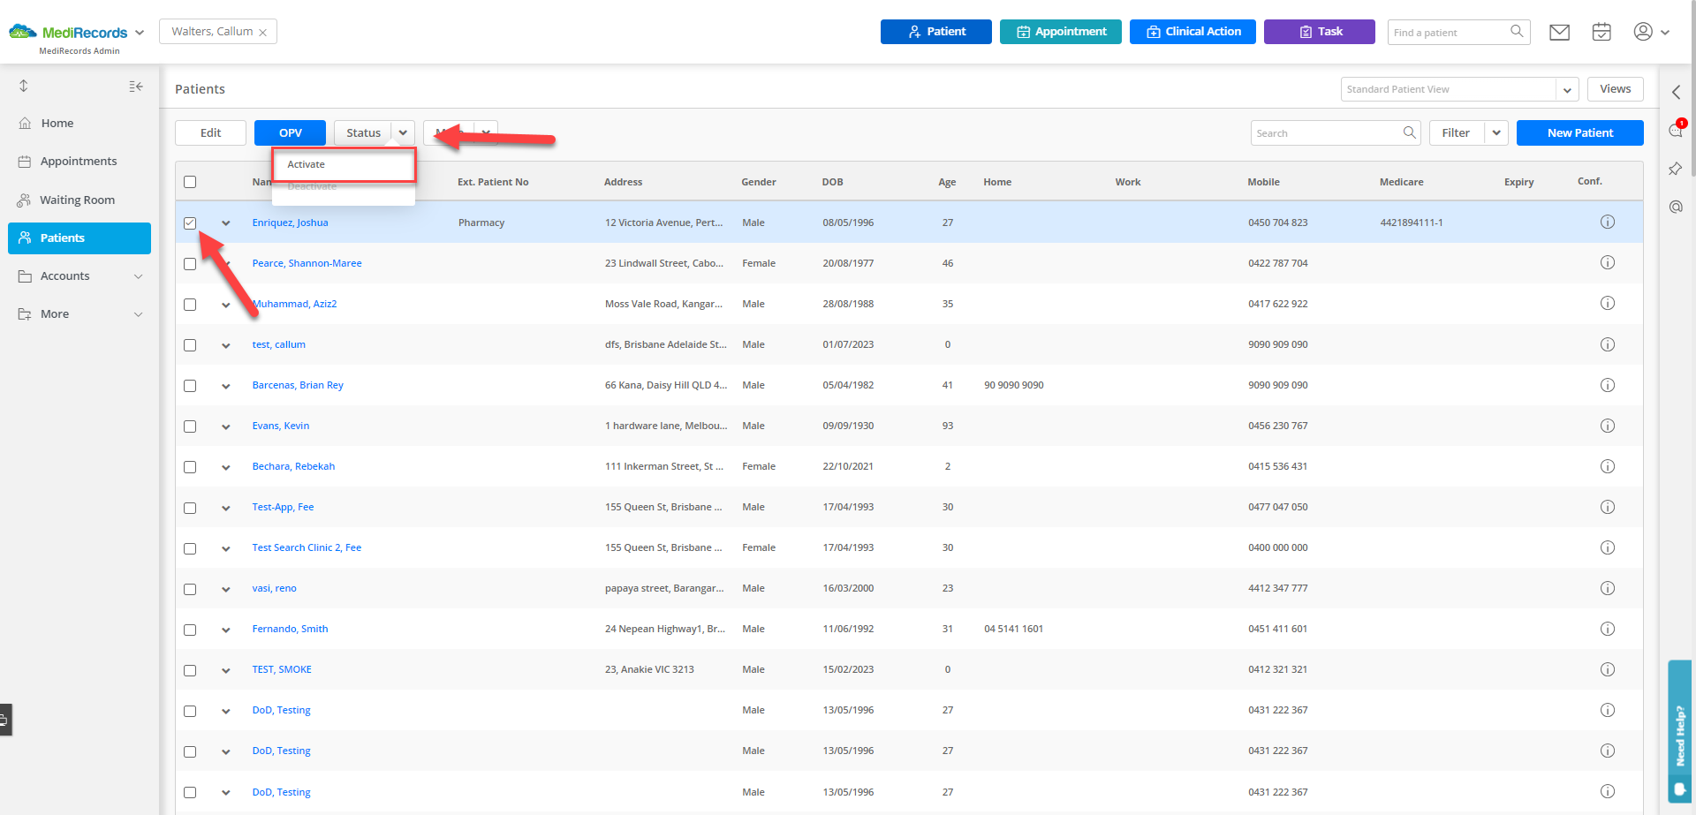Click the blue Patient button
The width and height of the screenshot is (1696, 815).
(936, 32)
